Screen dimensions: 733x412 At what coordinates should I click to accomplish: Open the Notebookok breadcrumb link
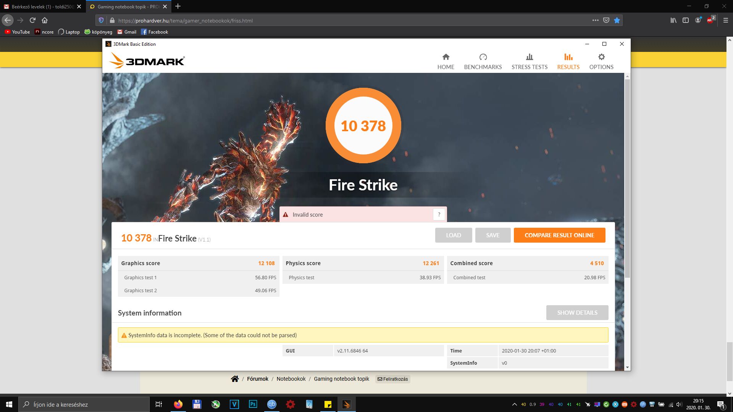[x=291, y=379]
